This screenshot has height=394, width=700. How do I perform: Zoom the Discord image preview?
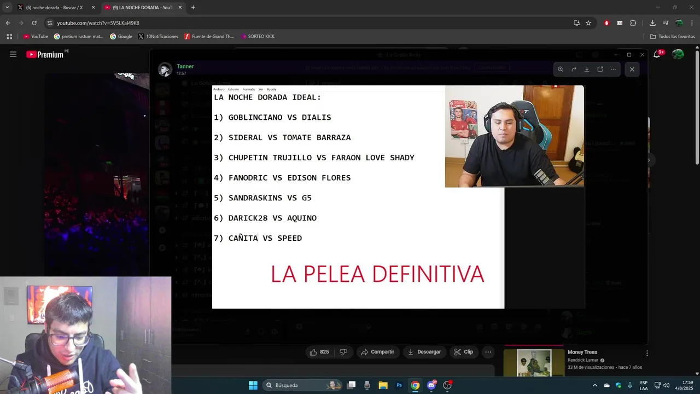click(x=561, y=69)
